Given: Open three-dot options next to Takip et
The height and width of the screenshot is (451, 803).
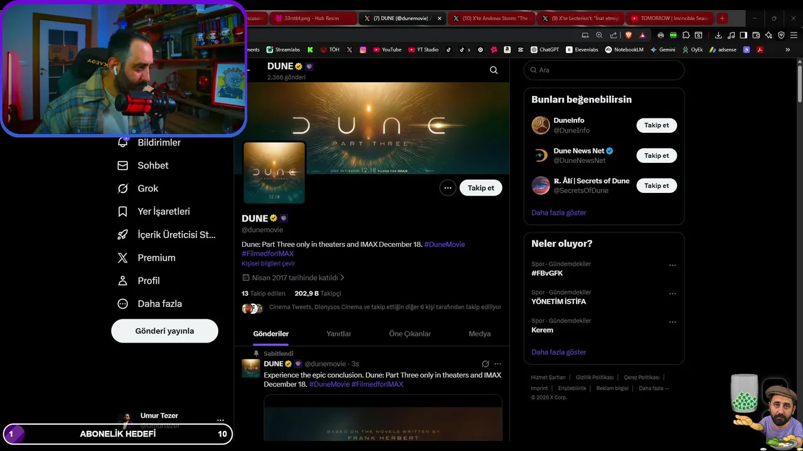Looking at the screenshot, I should coord(447,188).
